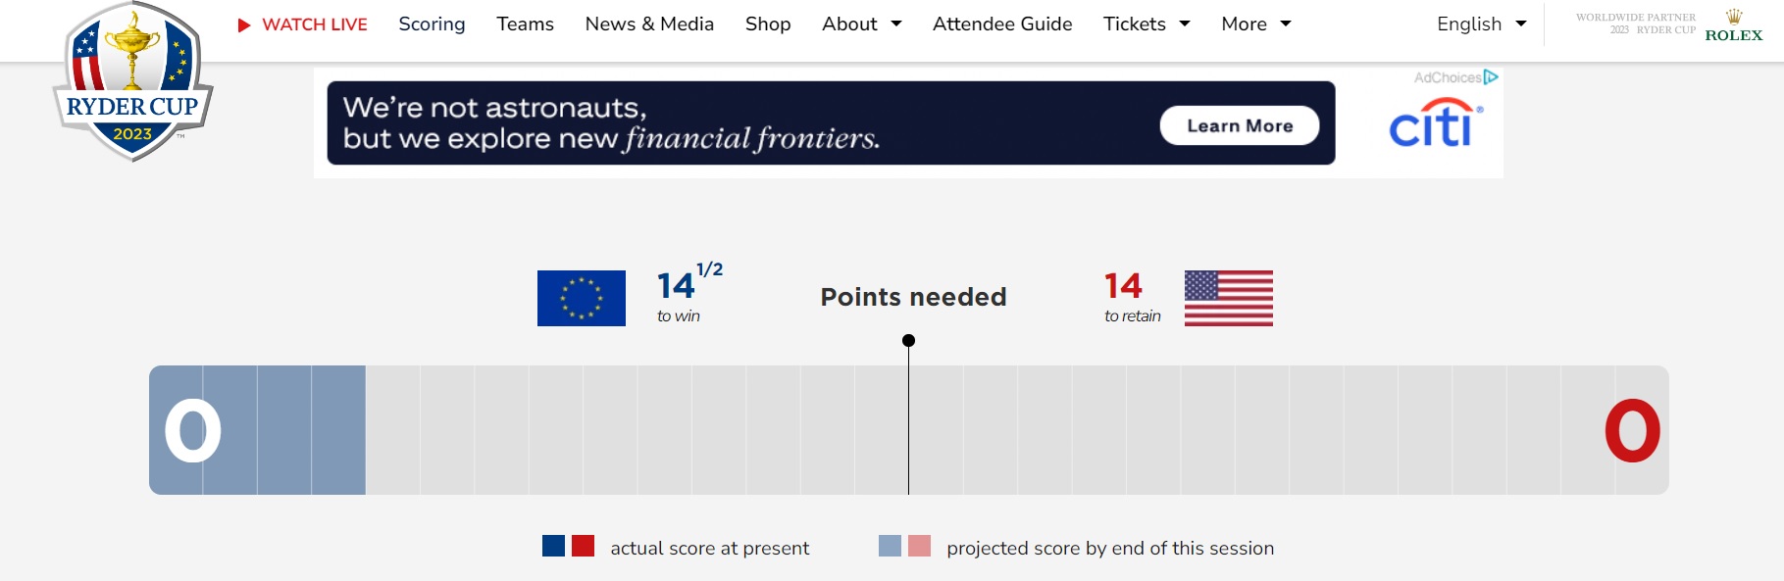Open the Attendee Guide link
1784x581 pixels.
pyautogui.click(x=1002, y=24)
